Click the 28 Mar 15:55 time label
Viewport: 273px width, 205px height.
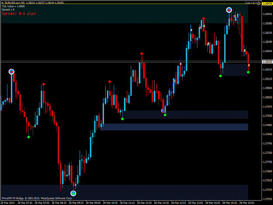(247, 203)
